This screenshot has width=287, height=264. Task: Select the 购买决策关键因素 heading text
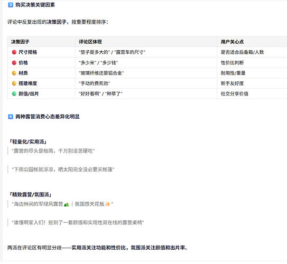(35, 5)
